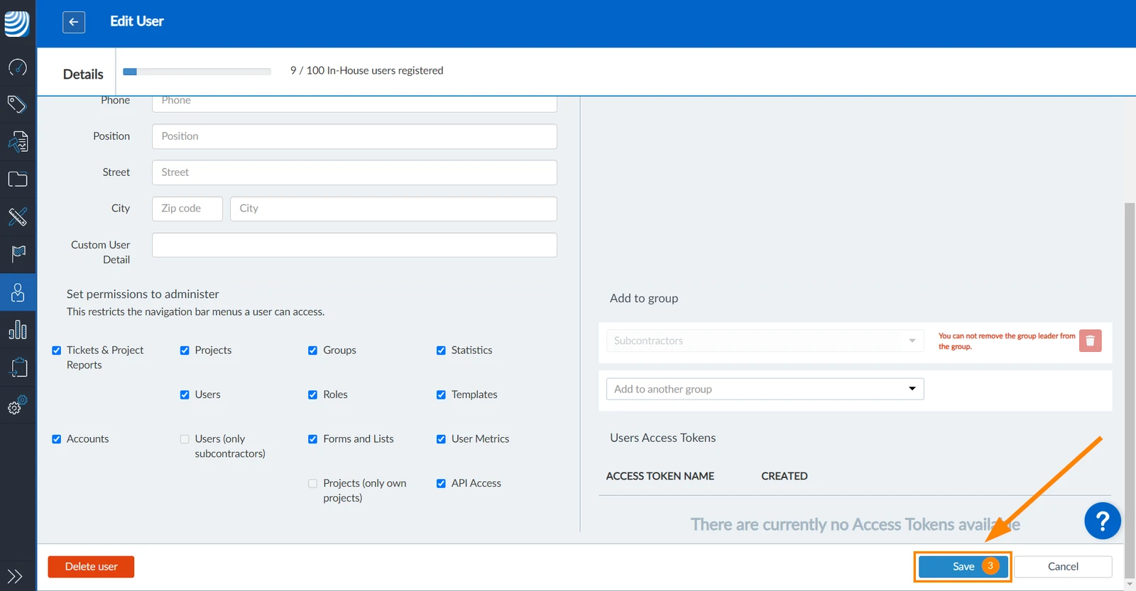This screenshot has width=1136, height=591.
Task: Toggle the API Access checkbox
Action: tap(441, 484)
